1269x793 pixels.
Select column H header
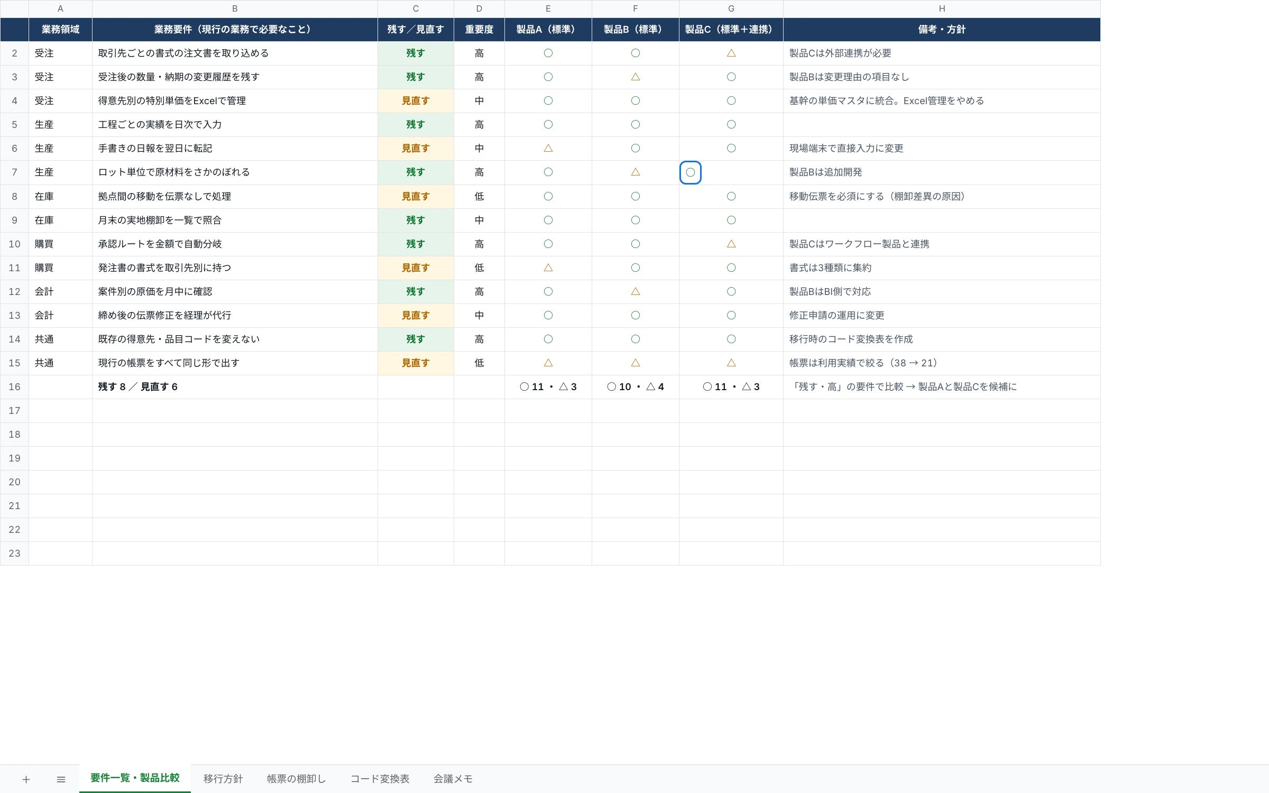[x=942, y=8]
